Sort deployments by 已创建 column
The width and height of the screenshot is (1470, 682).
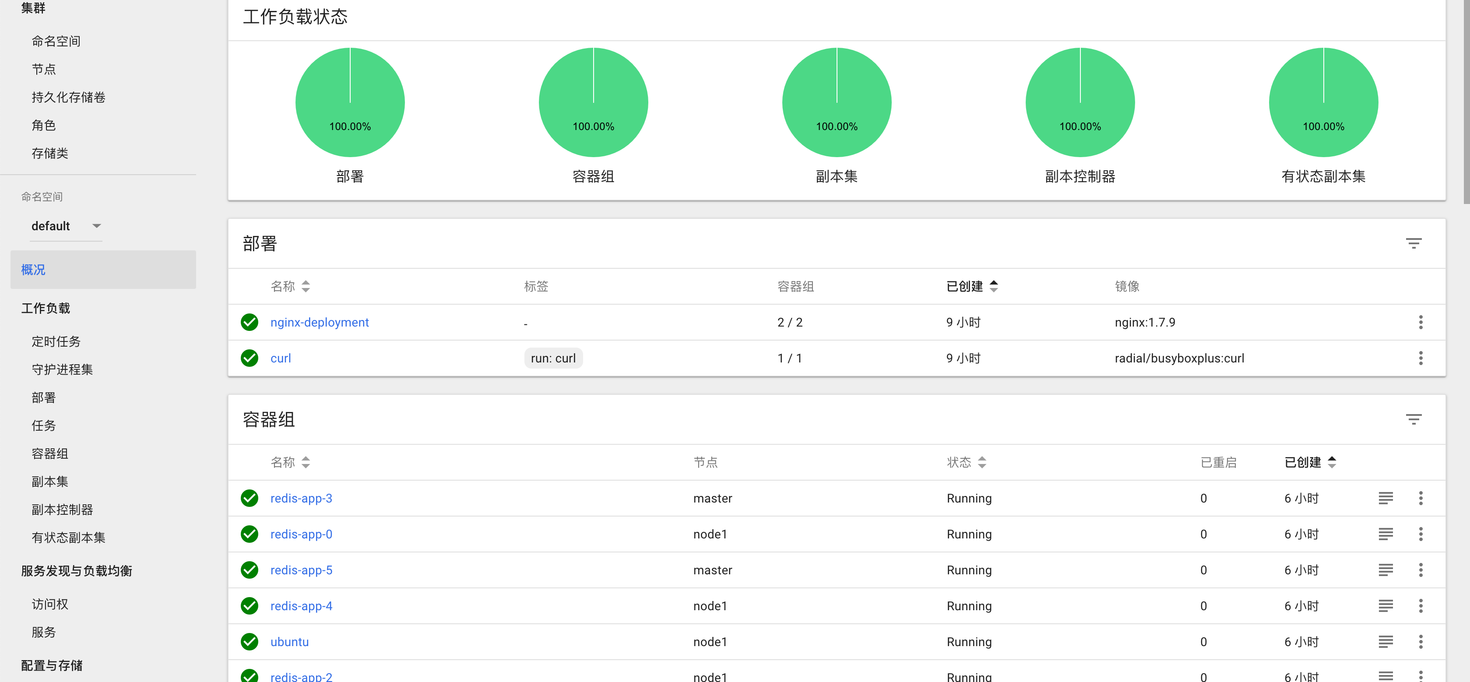(972, 286)
